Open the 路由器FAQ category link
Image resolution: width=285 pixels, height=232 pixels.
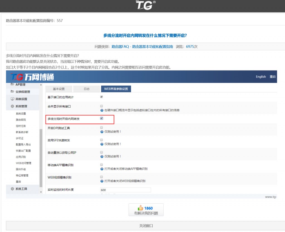pos(142,47)
